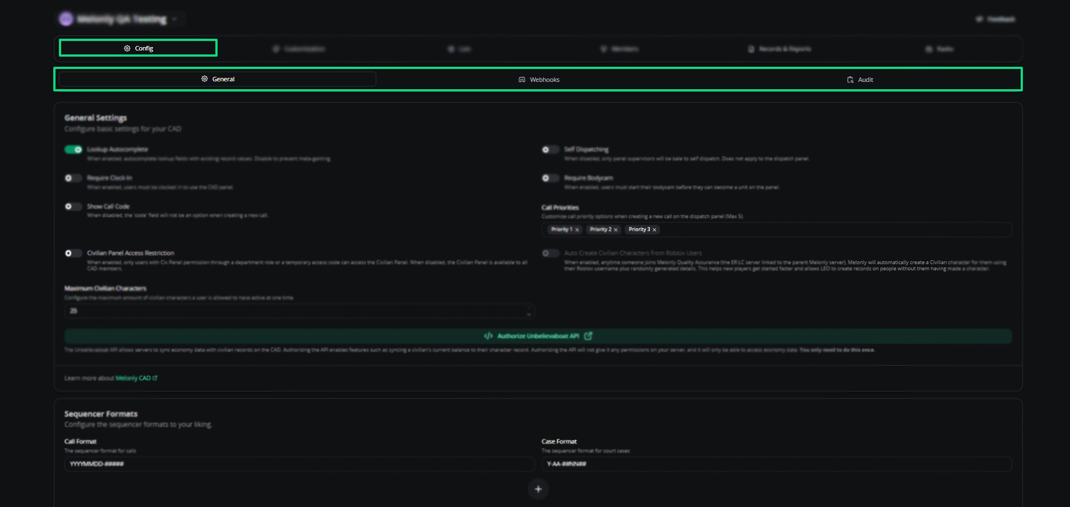Open the Members tab
Screen dimensions: 1070x507
click(619, 49)
